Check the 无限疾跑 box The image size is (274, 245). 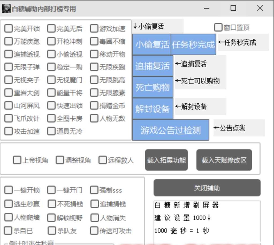pos(94,67)
